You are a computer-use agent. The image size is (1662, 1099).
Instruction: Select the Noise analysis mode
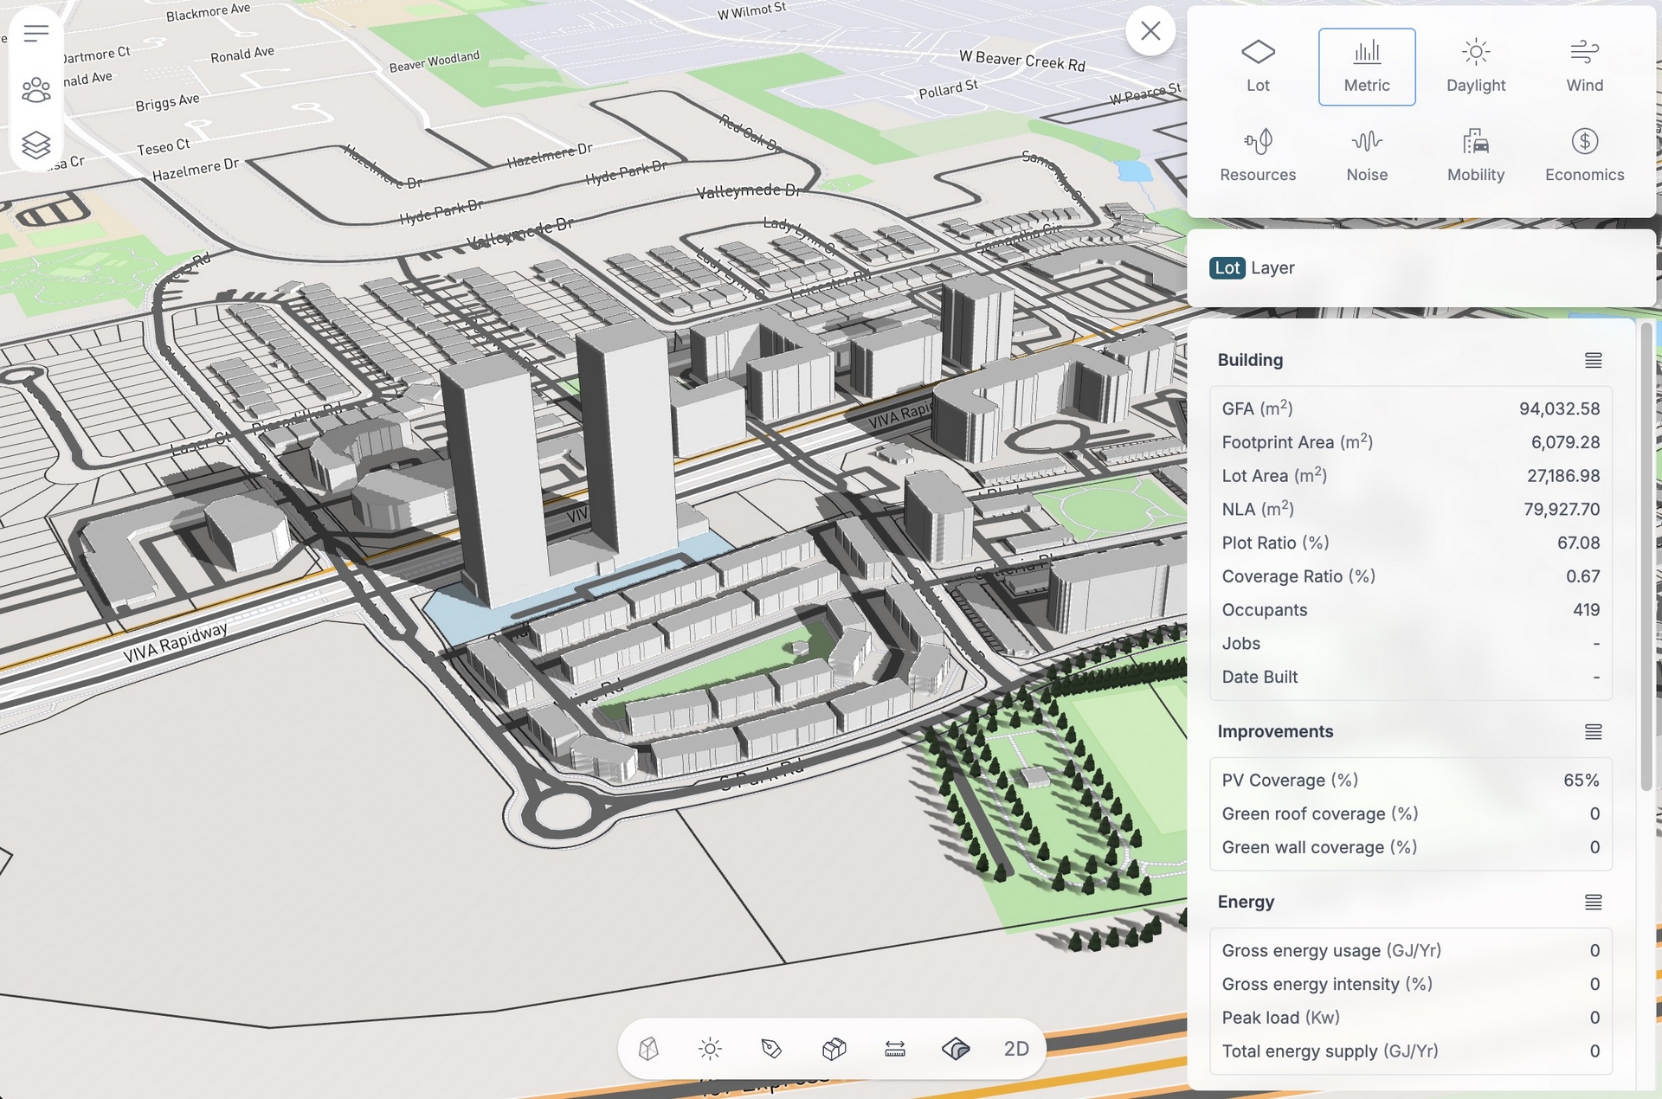tap(1367, 154)
